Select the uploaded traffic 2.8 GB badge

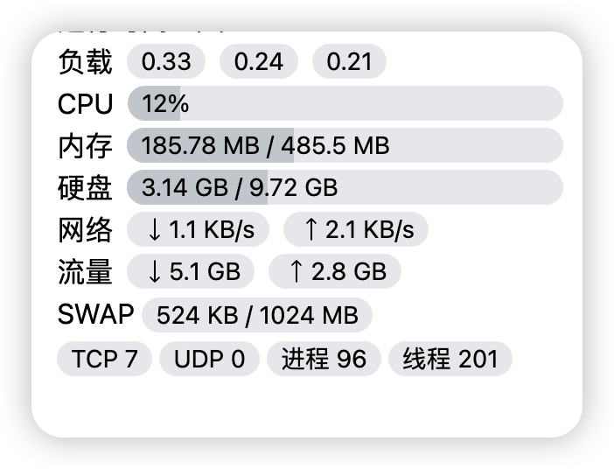click(335, 271)
